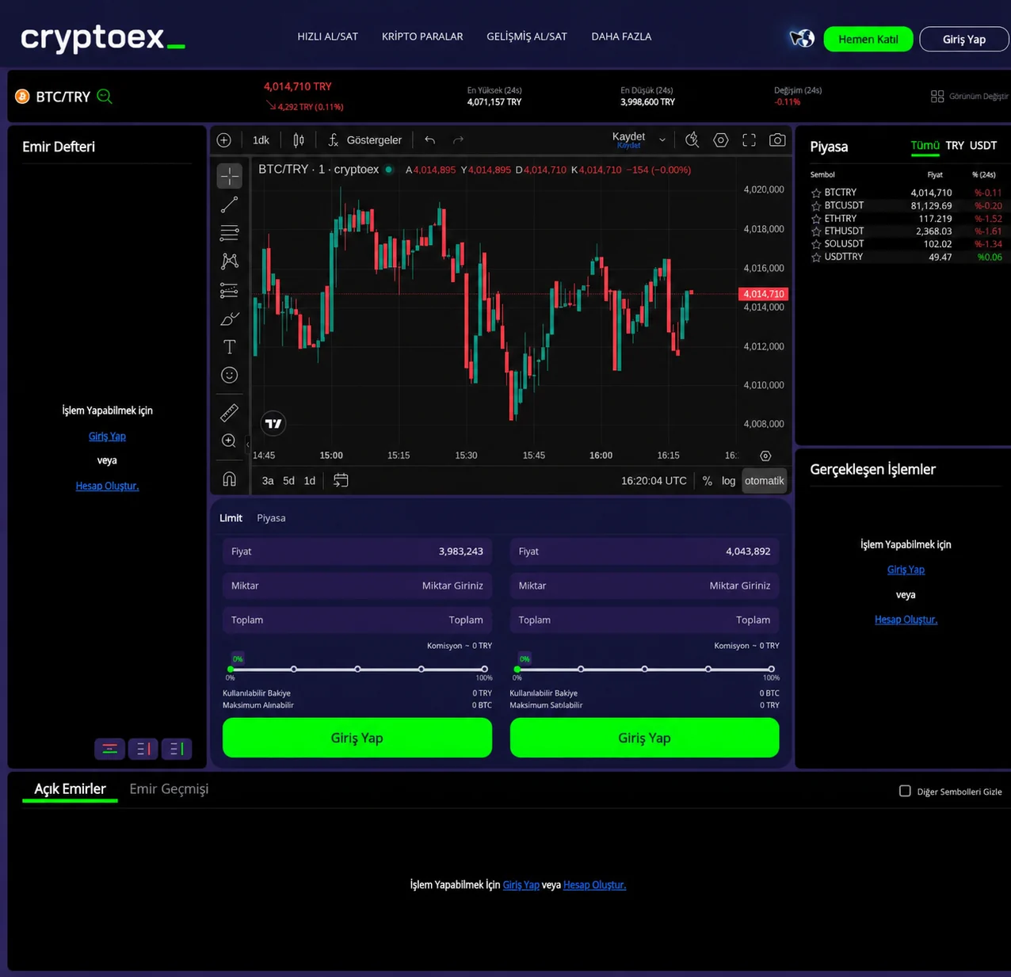Open KRİPTO PARALAR menu

(422, 36)
